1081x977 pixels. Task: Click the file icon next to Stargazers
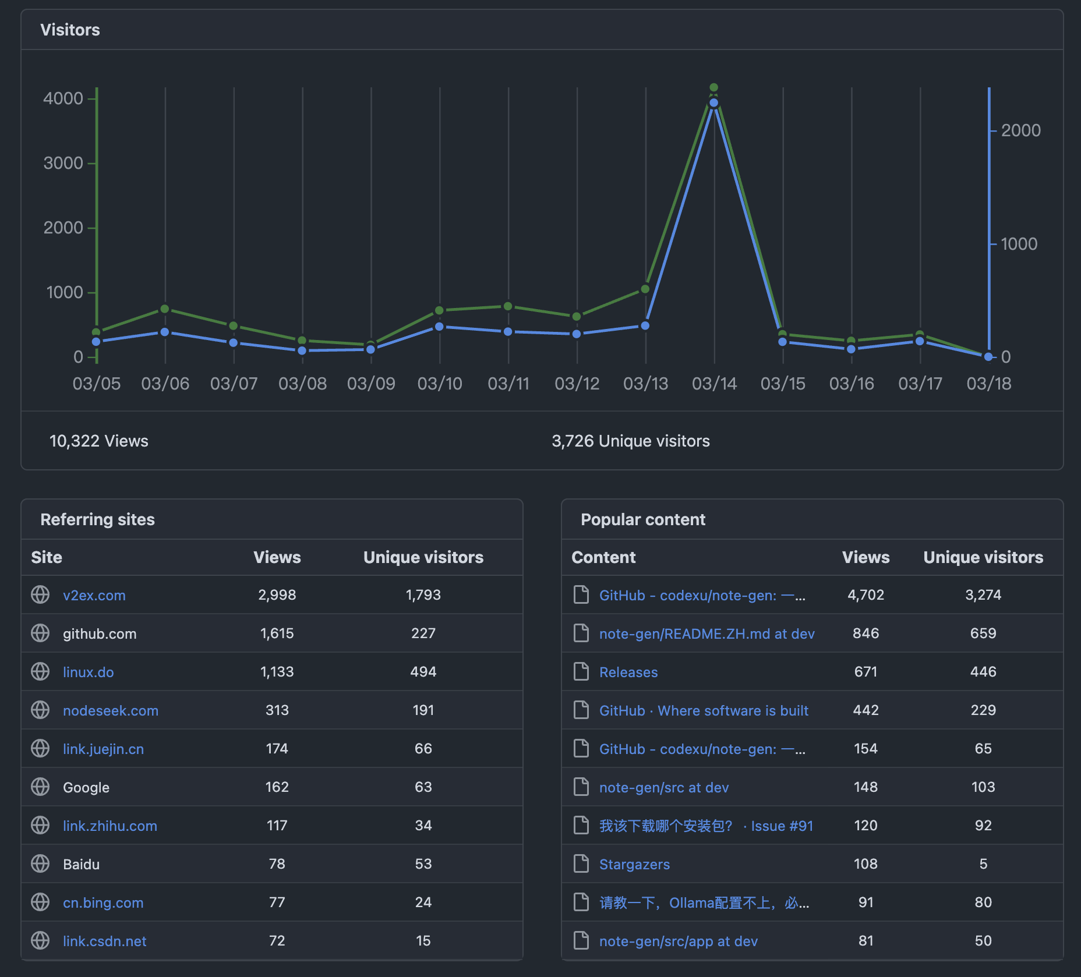(581, 863)
